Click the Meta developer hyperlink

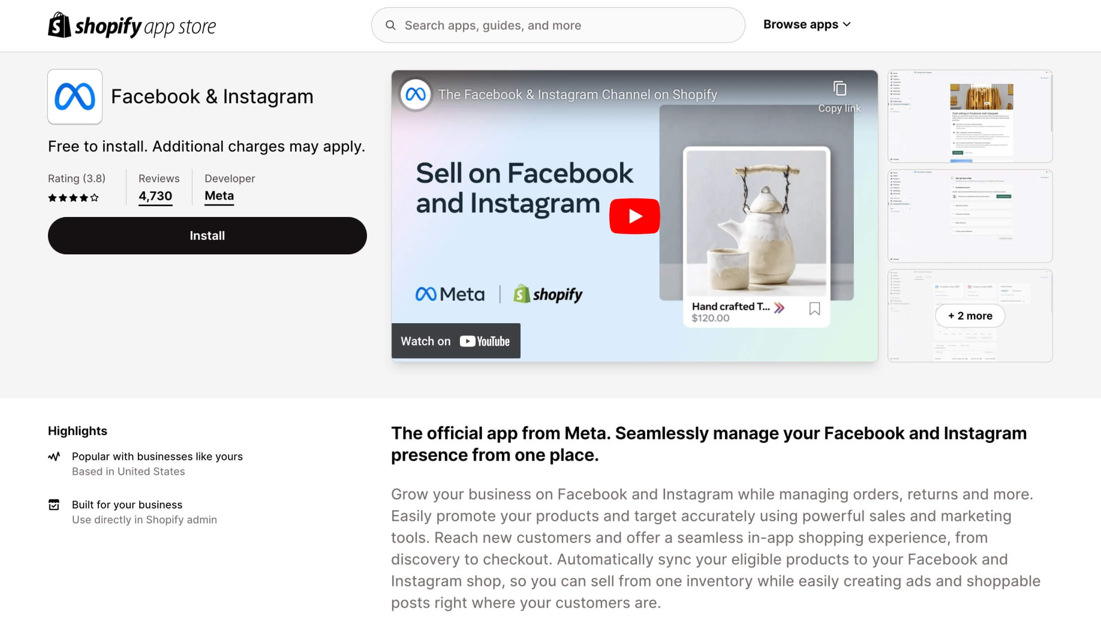point(219,196)
